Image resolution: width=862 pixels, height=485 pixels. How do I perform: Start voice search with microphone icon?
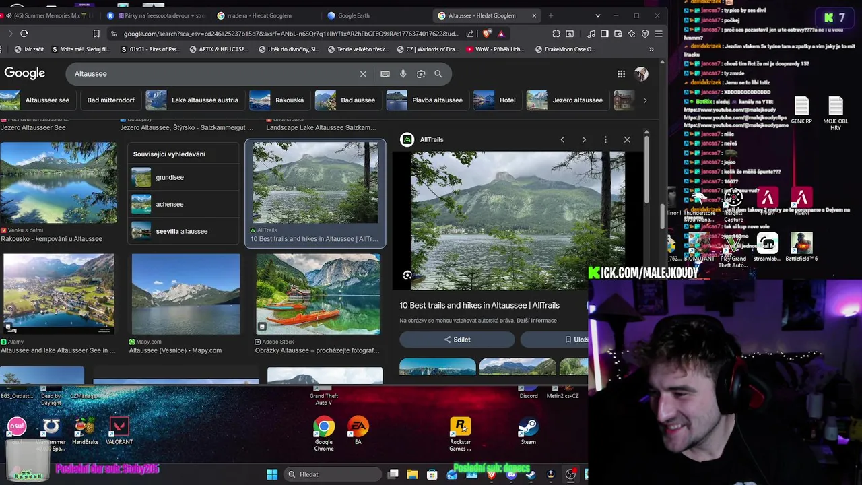click(x=403, y=74)
